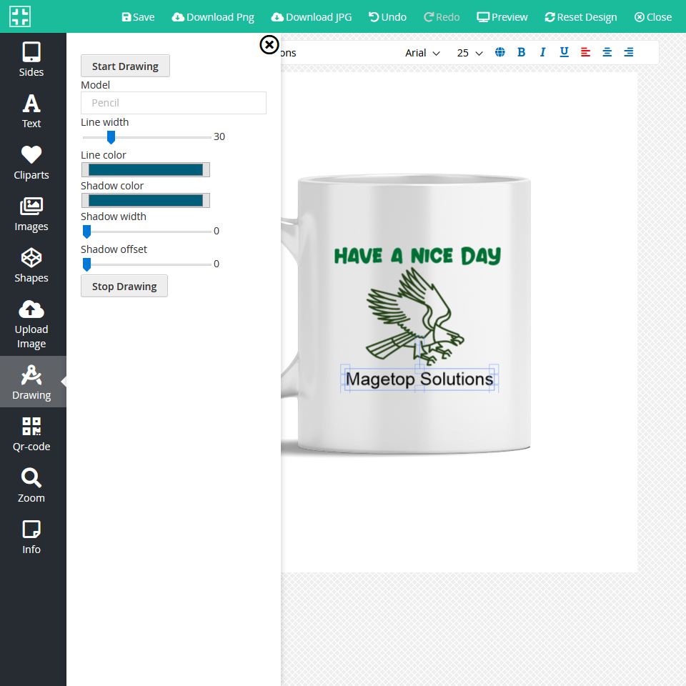The height and width of the screenshot is (686, 686).
Task: Open the Qr-code generator
Action: 31,434
